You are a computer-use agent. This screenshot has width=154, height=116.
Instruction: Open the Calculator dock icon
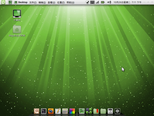(x=65, y=111)
